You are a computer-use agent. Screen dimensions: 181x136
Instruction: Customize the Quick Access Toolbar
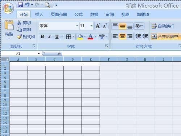click(x=56, y=5)
